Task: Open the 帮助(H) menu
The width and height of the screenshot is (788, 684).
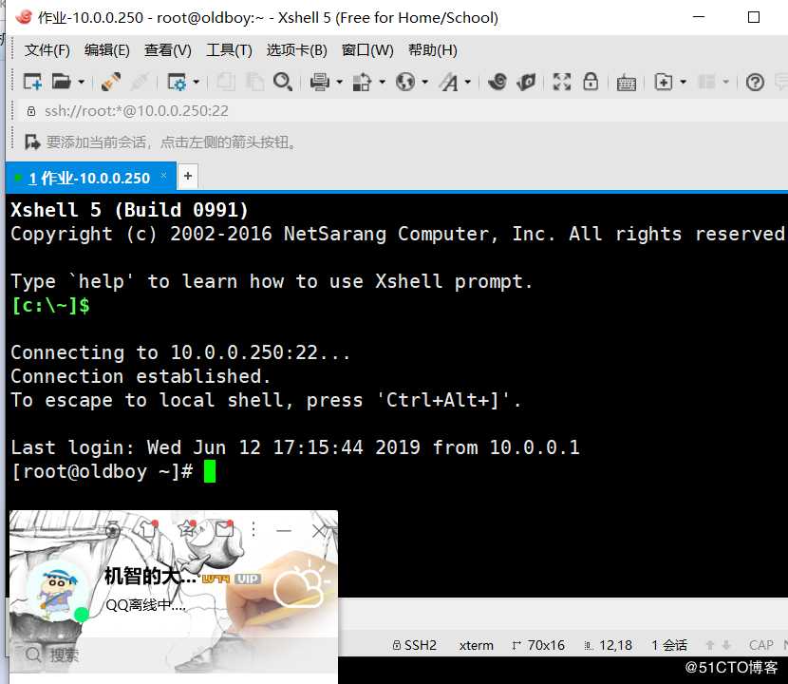Action: [433, 50]
